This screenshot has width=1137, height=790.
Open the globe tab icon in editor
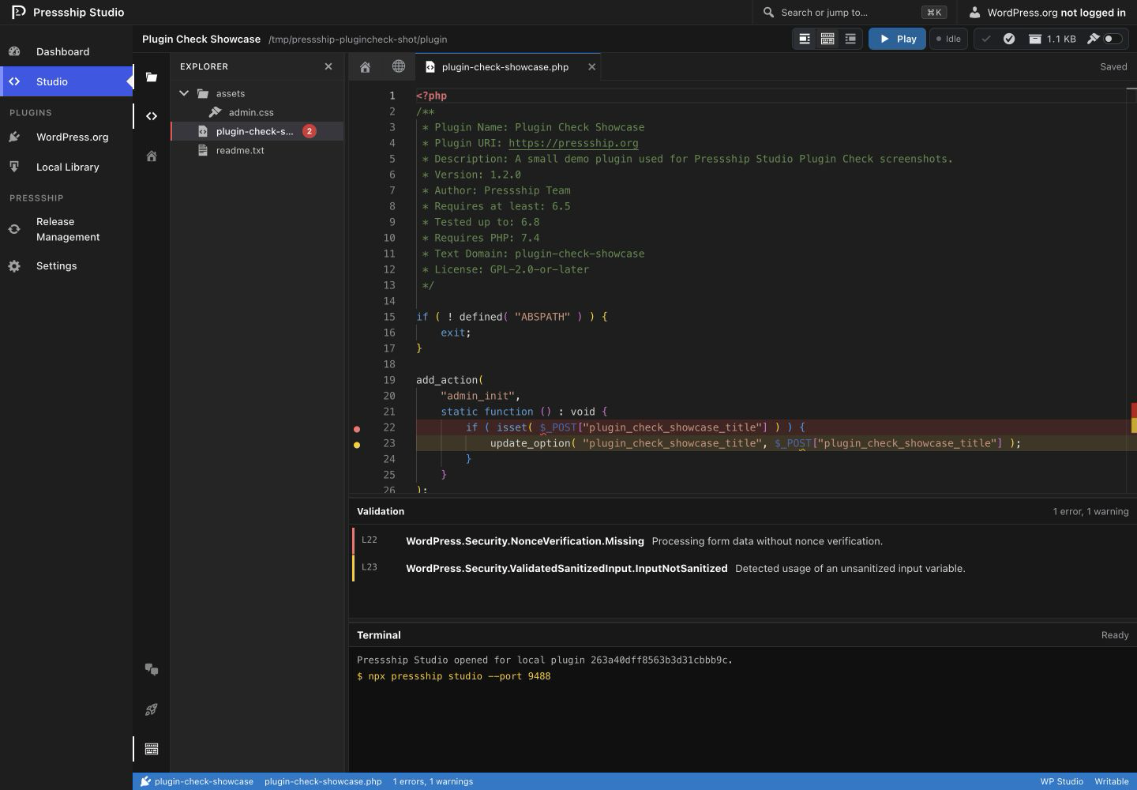coord(399,67)
